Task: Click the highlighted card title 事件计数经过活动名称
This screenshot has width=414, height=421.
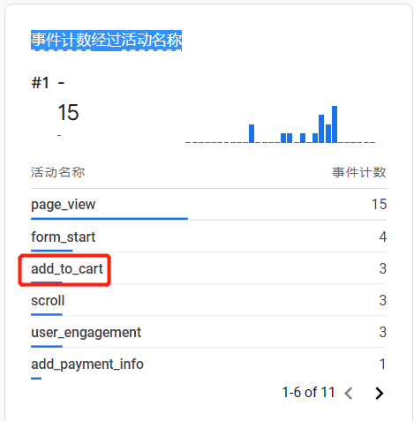Action: click(x=106, y=40)
